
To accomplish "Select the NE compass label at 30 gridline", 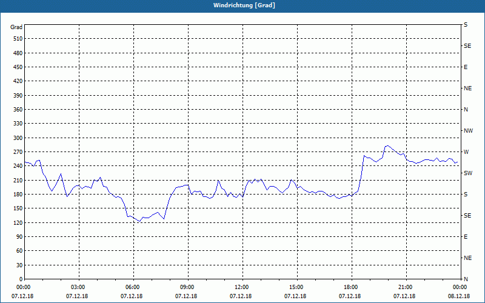I will point(467,258).
